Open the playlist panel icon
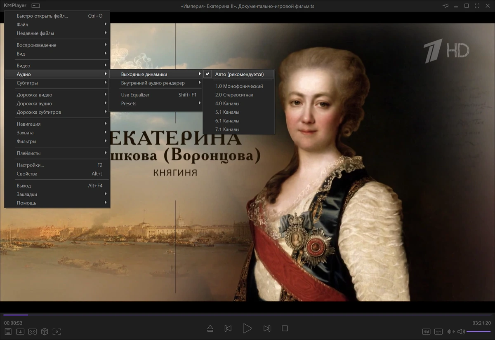This screenshot has width=495, height=340. click(8, 331)
